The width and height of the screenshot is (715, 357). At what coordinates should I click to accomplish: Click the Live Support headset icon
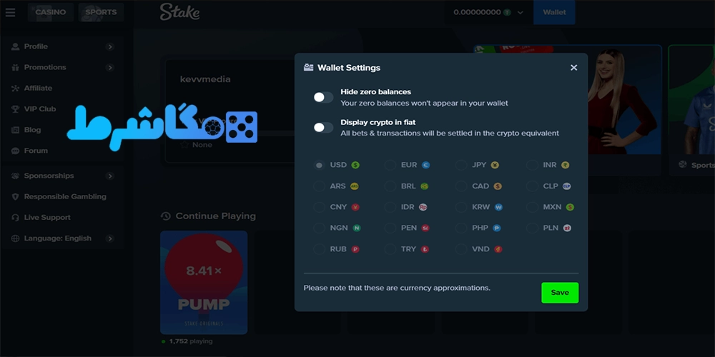point(16,218)
